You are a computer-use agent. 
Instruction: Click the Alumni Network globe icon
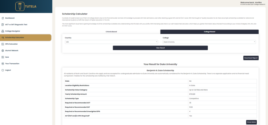[3, 51]
